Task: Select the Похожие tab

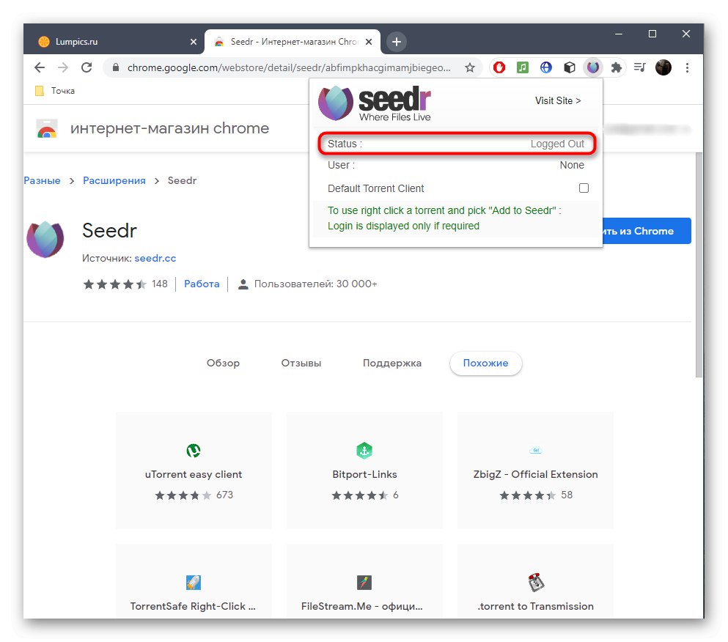Action: pos(485,363)
